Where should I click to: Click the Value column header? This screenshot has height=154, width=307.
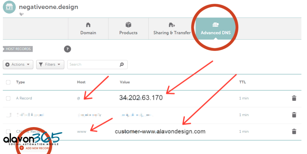(125, 82)
